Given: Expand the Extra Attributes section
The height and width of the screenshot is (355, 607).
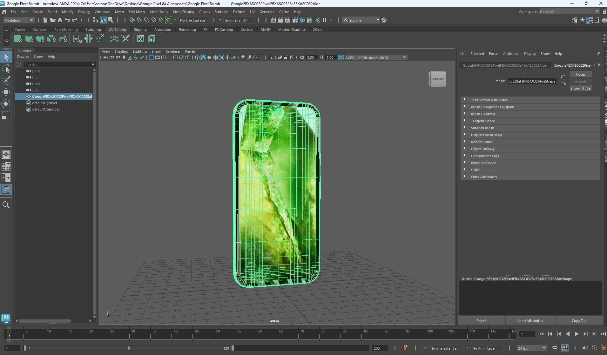Looking at the screenshot, I should click(530, 177).
